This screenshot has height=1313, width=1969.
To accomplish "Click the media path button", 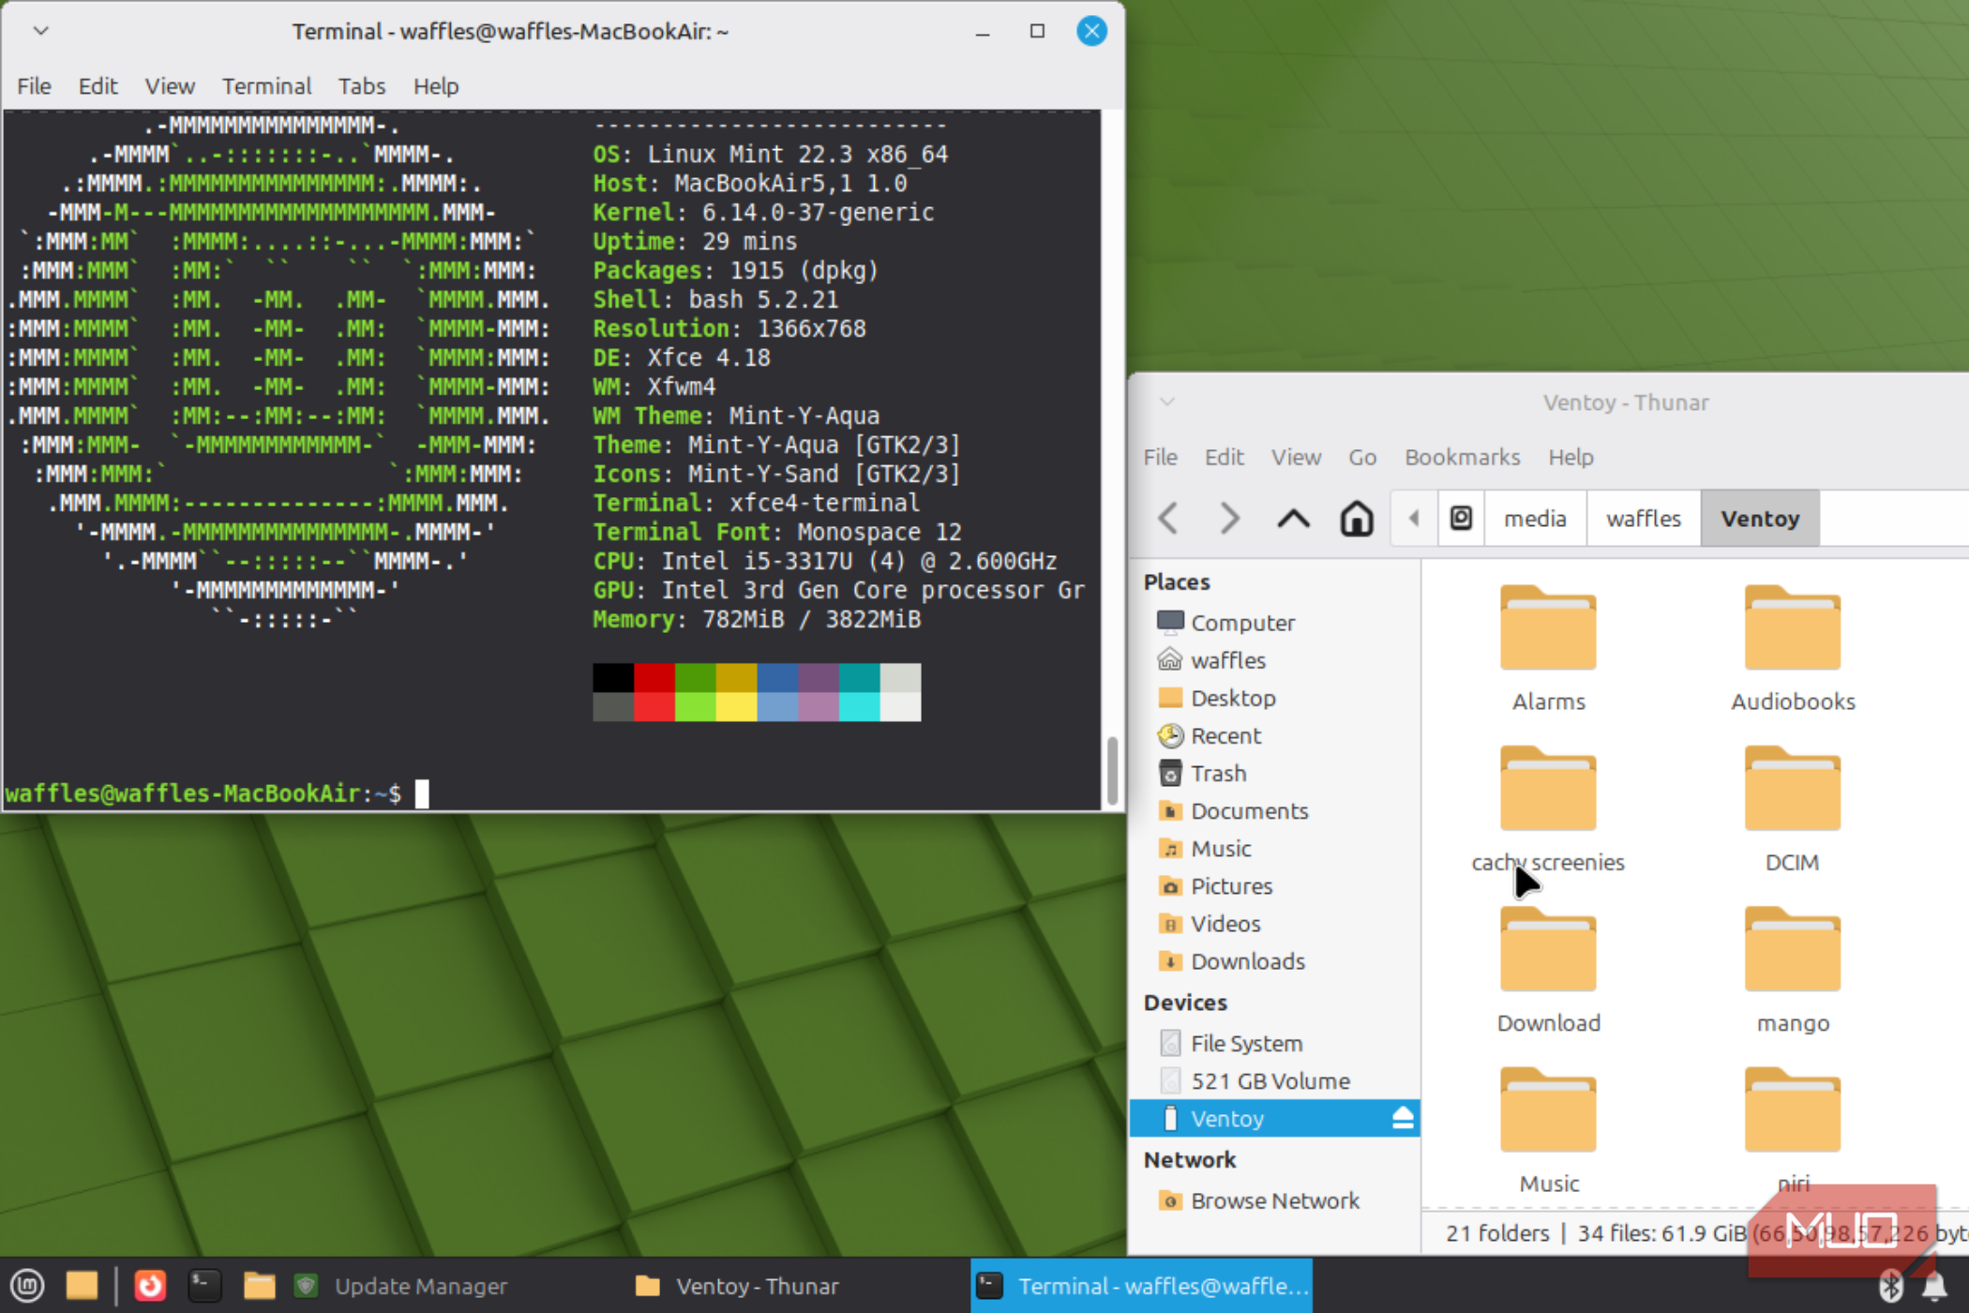I will point(1535,519).
